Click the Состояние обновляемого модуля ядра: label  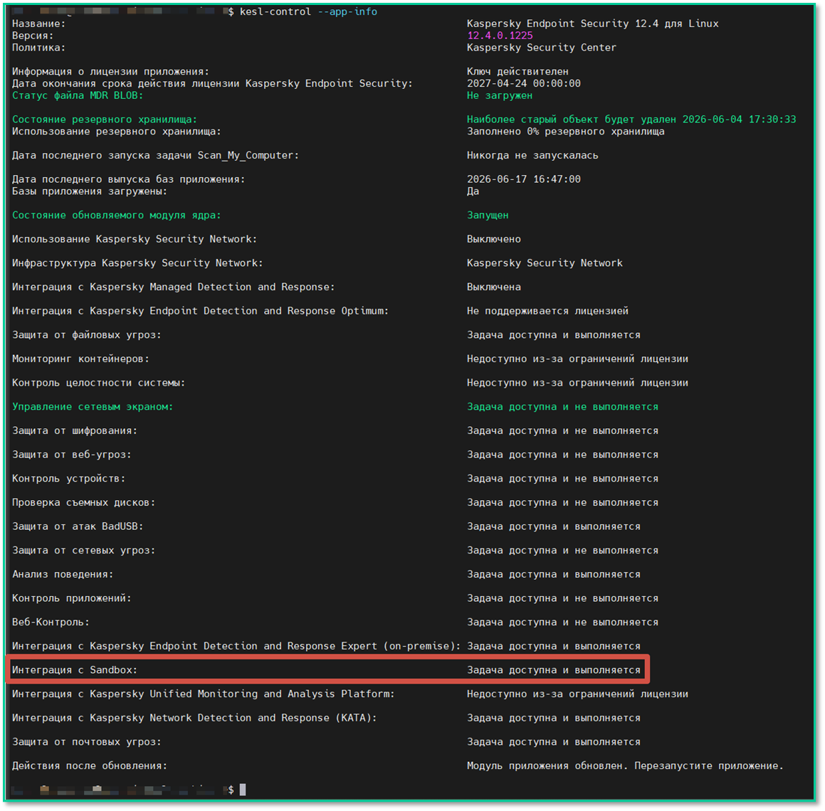pos(116,215)
